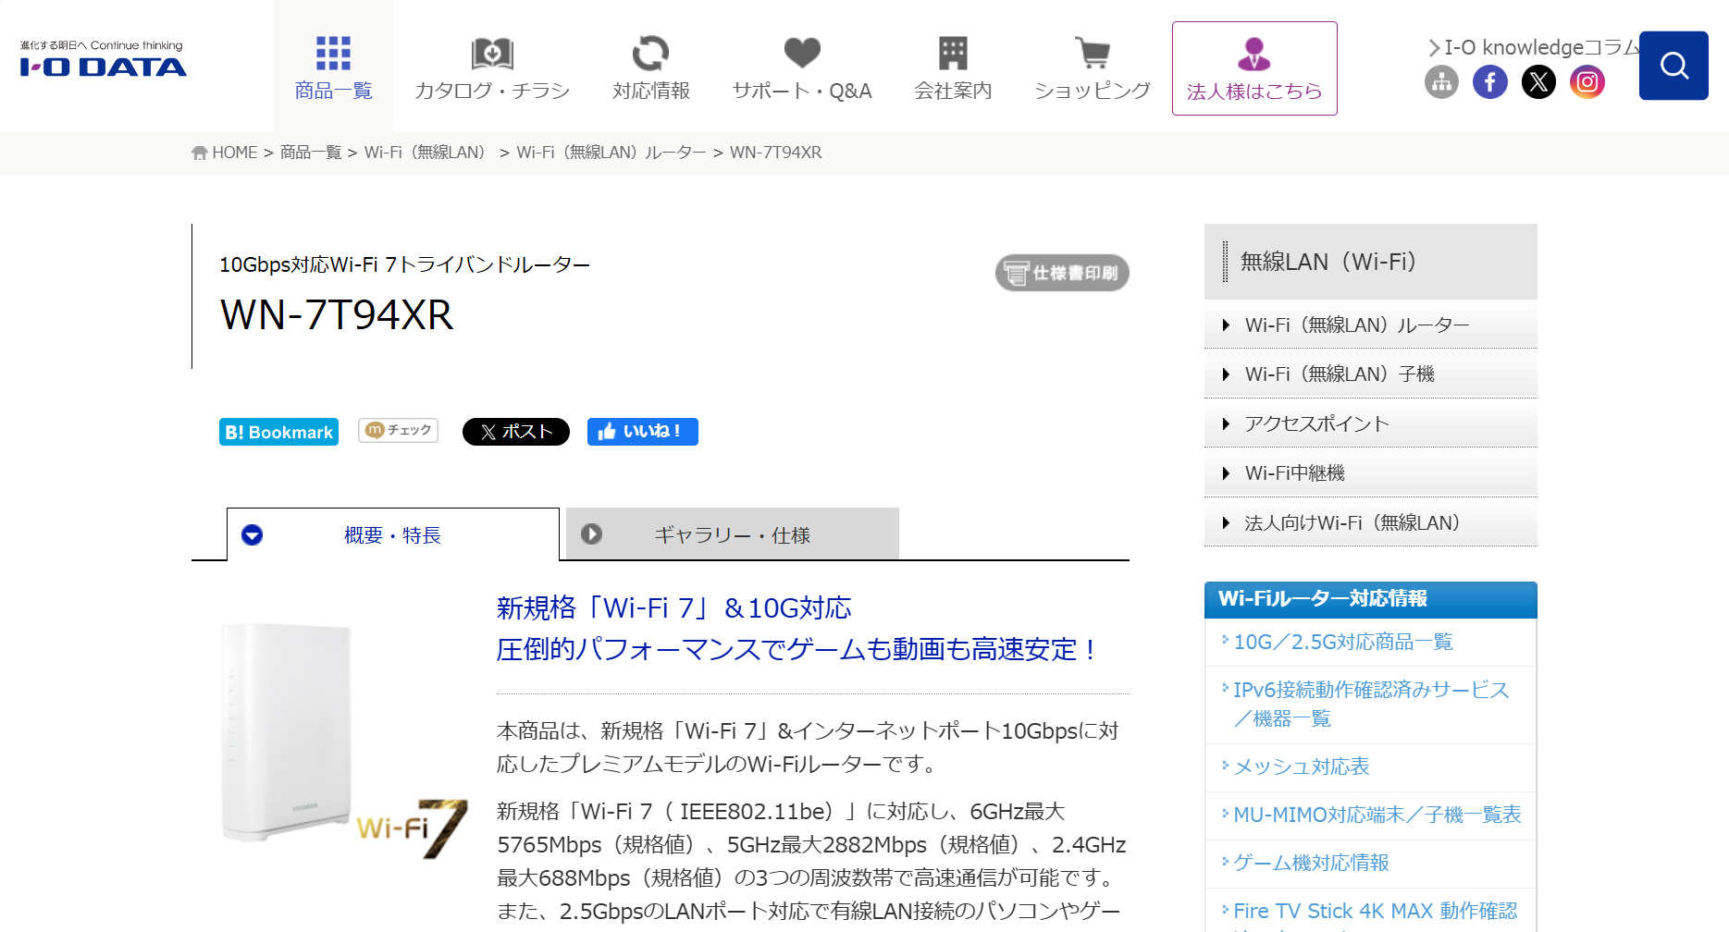Open the Instagram icon
The image size is (1729, 932).
pos(1587,82)
